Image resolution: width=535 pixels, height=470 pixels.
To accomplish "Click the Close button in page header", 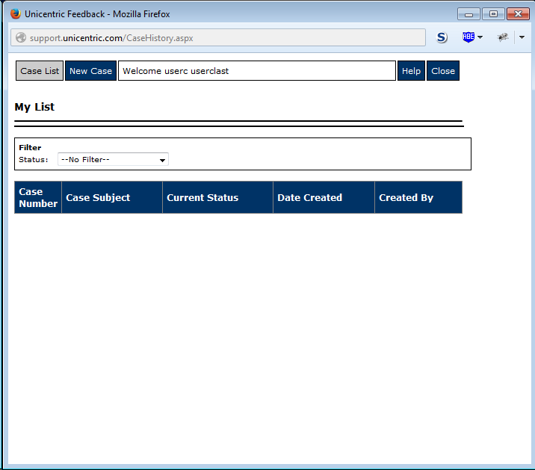I will pos(443,71).
